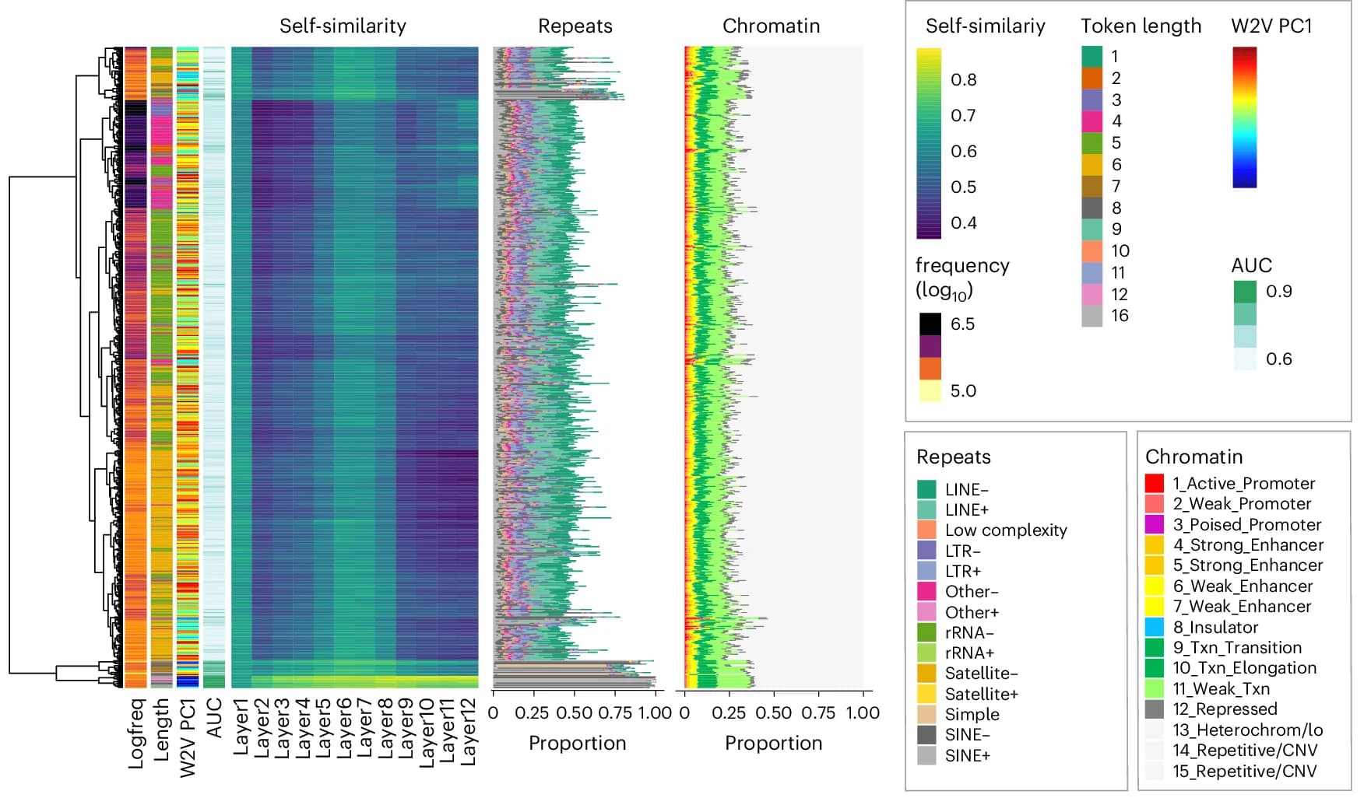
Task: Click the 13_Heterochrom/lo swatch
Action: pos(1155,730)
